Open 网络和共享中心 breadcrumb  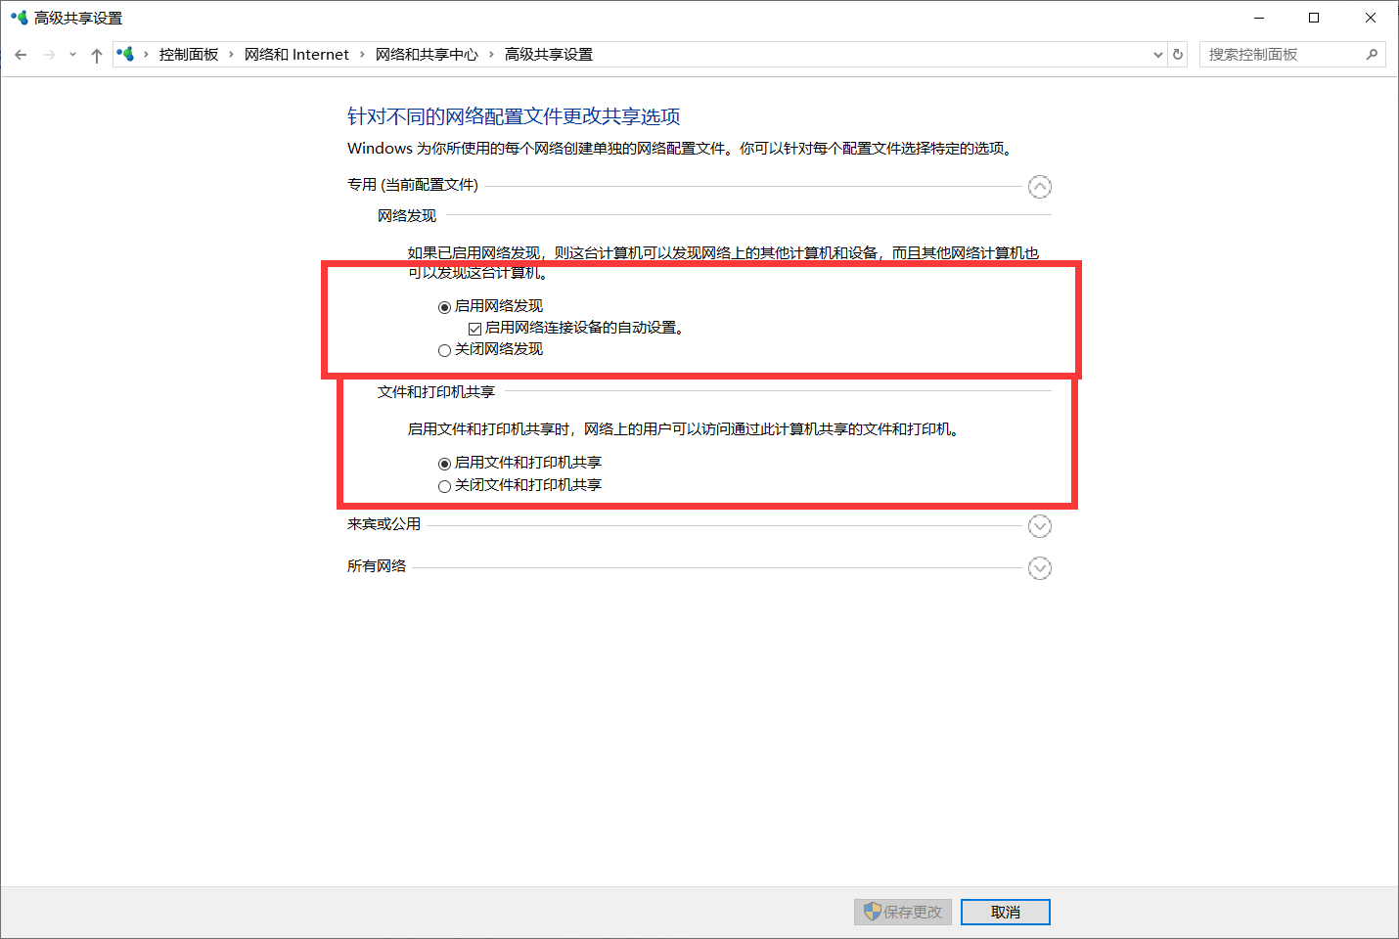coord(427,55)
